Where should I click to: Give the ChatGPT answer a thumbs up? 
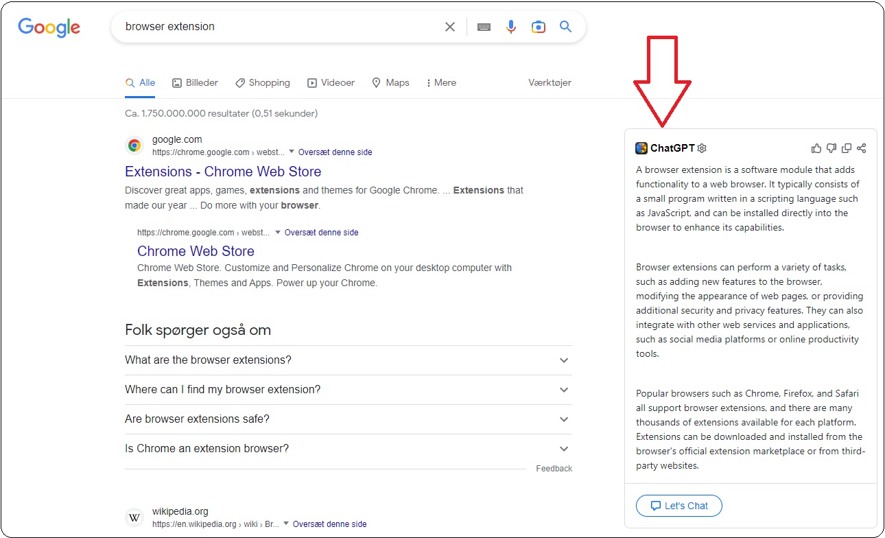coord(816,148)
